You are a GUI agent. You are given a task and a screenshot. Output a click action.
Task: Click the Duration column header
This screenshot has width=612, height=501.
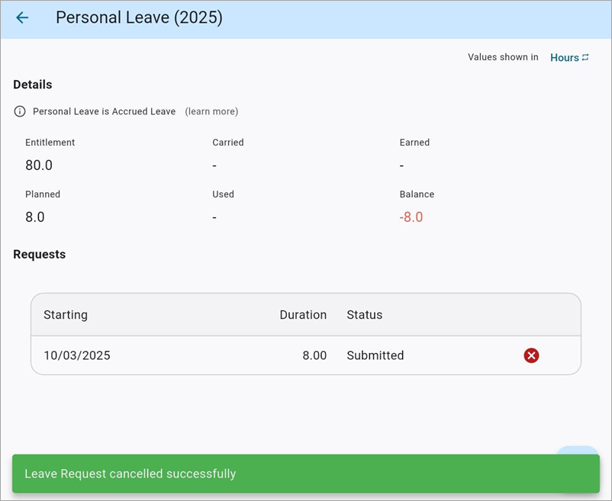(302, 315)
